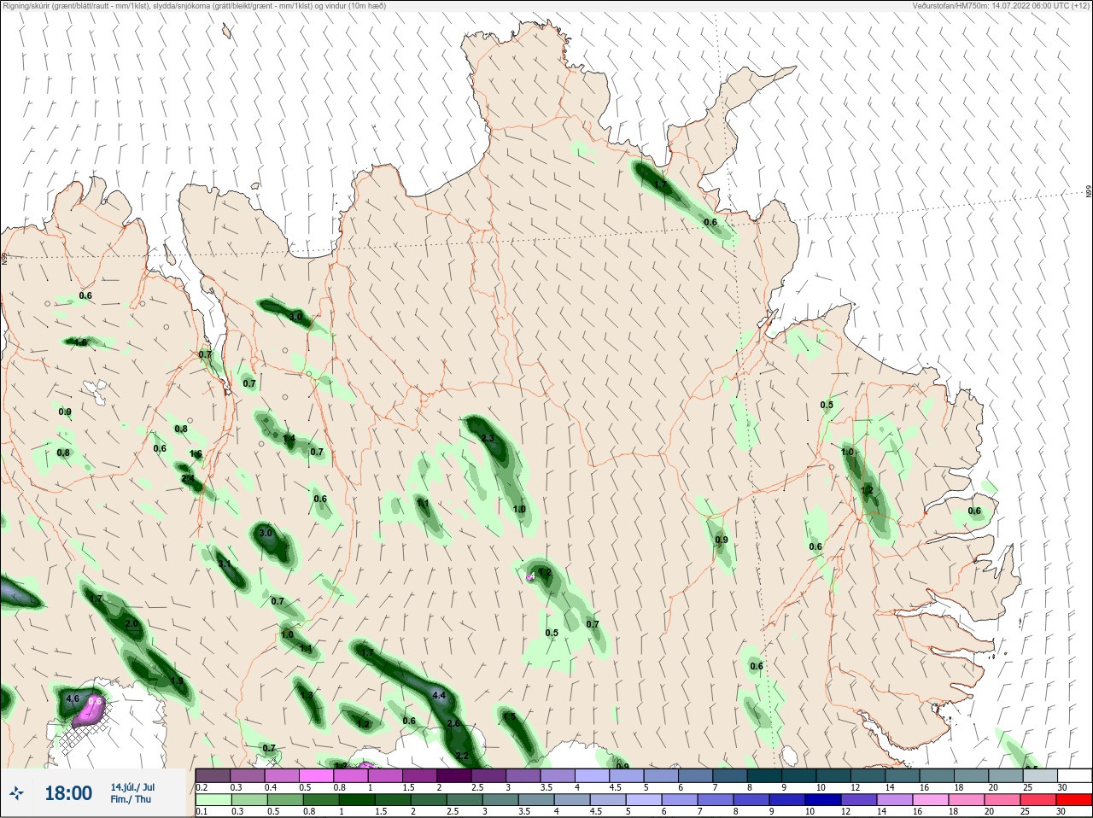1093x818 pixels.
Task: Click the red final swatch of the lower legend row
Action: (x=1073, y=800)
